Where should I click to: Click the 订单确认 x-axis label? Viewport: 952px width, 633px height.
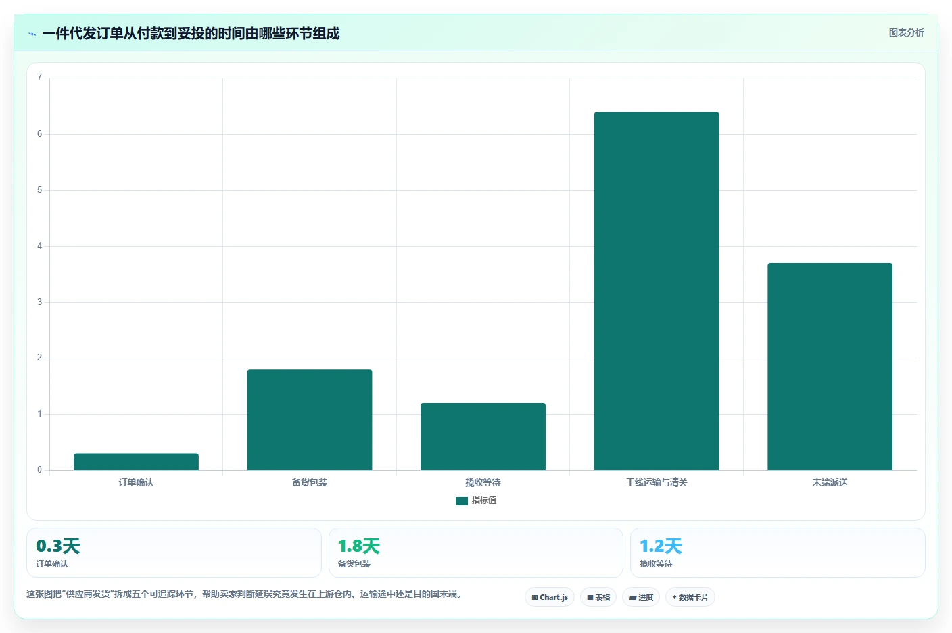pyautogui.click(x=136, y=482)
